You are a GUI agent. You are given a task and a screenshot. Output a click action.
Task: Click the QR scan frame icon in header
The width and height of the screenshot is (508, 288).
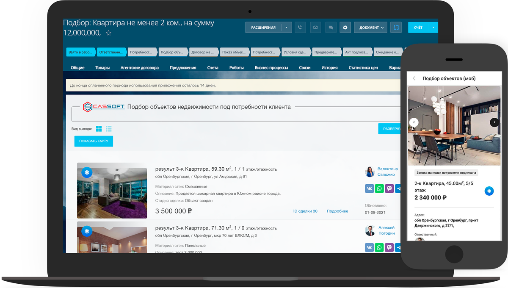point(396,28)
